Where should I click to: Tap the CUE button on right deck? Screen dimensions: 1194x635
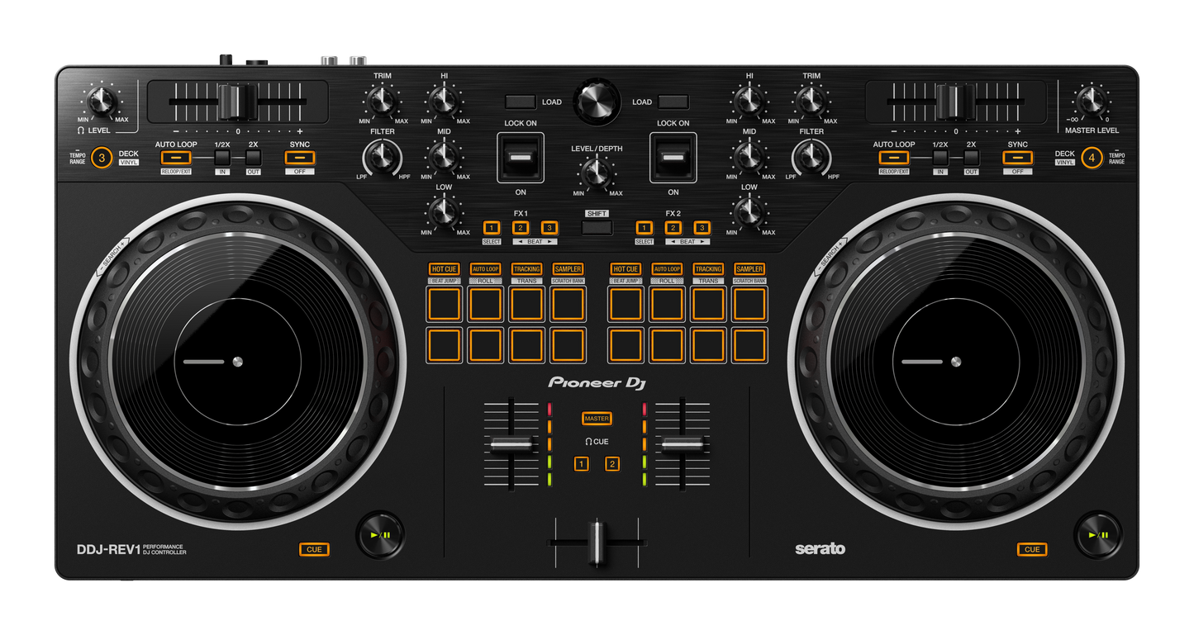click(x=1030, y=548)
